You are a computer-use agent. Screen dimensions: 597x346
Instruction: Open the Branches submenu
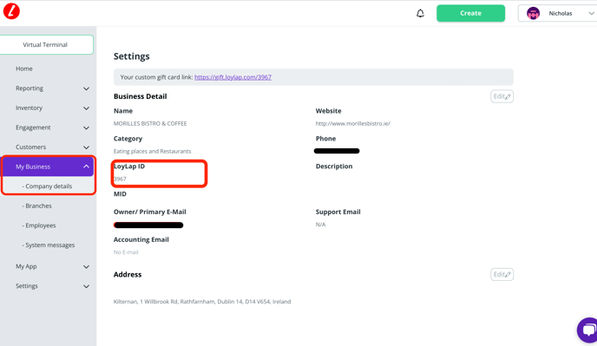(37, 206)
